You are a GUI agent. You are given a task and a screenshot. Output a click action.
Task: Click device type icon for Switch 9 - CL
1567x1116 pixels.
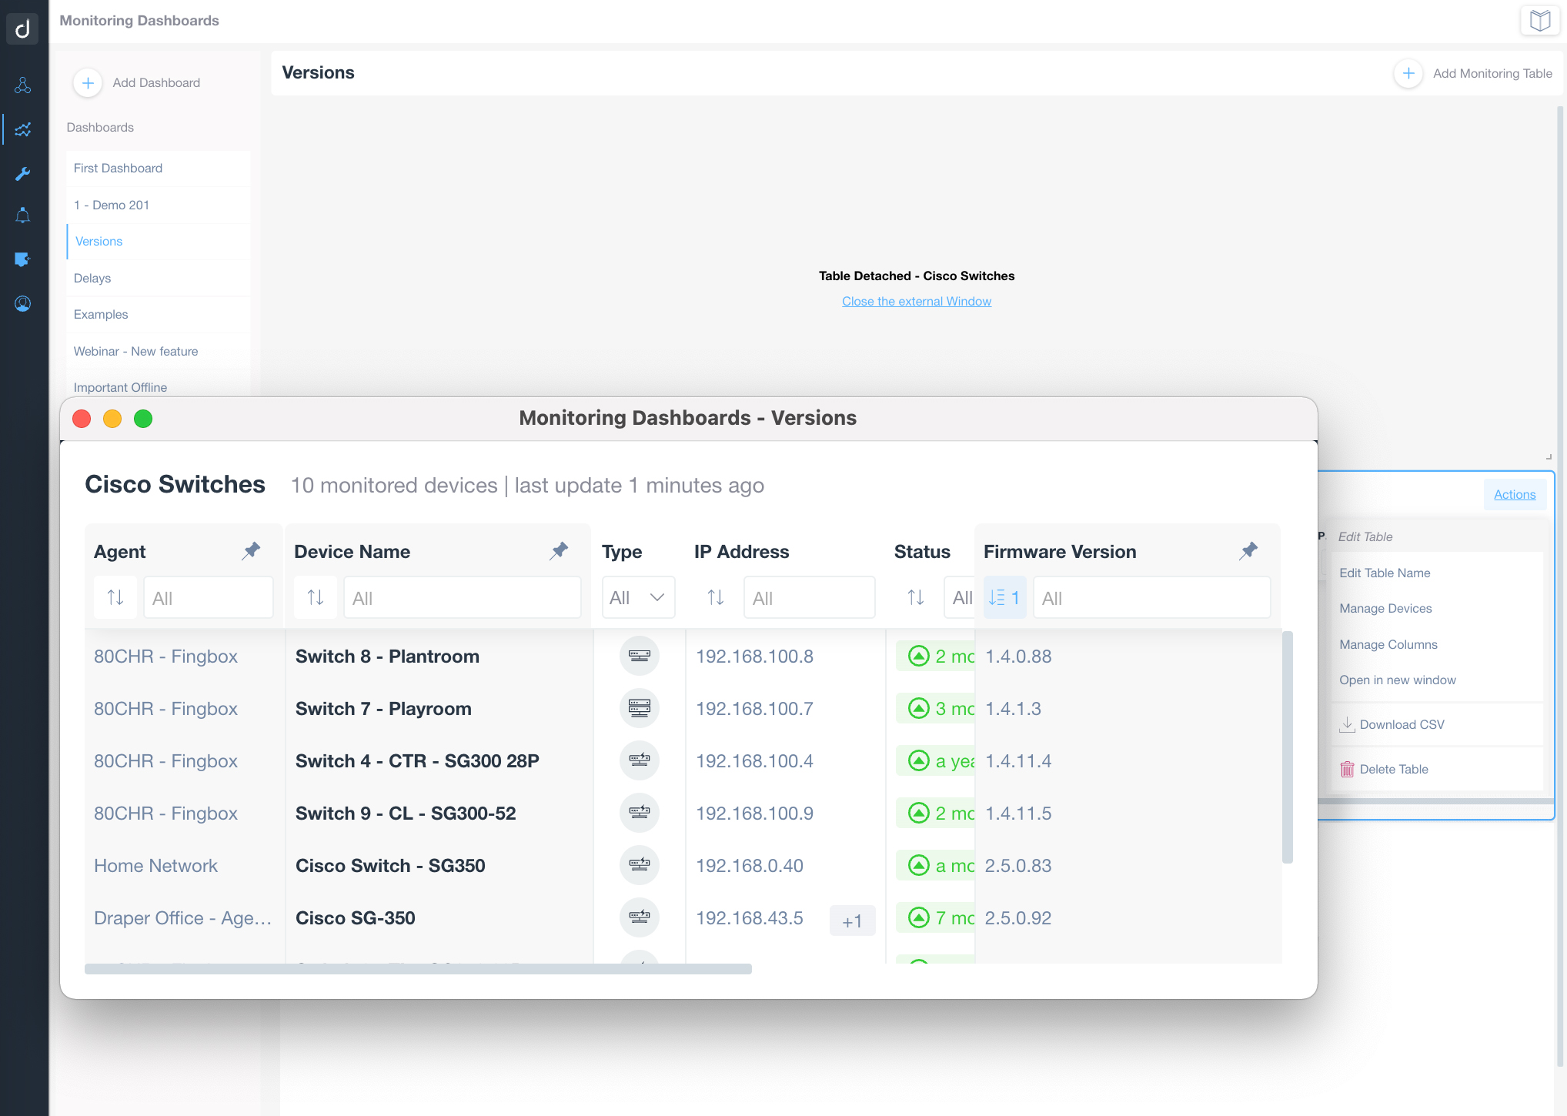pos(640,813)
